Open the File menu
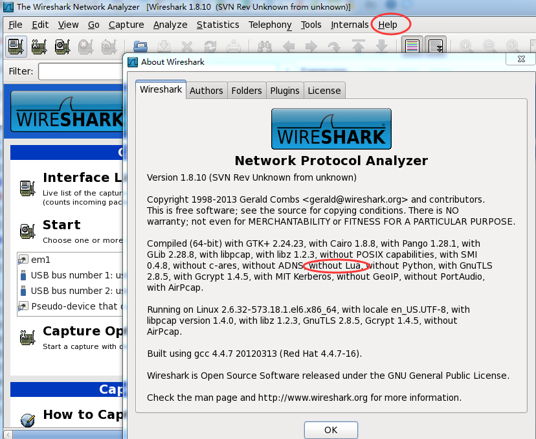 coord(16,25)
